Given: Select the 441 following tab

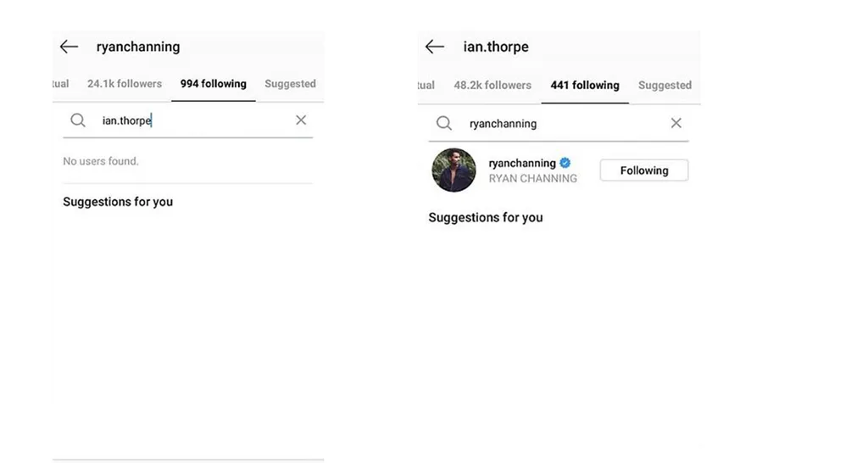Looking at the screenshot, I should tap(585, 86).
